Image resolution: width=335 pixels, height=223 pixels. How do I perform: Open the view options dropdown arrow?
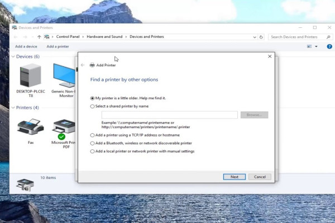(x=316, y=46)
